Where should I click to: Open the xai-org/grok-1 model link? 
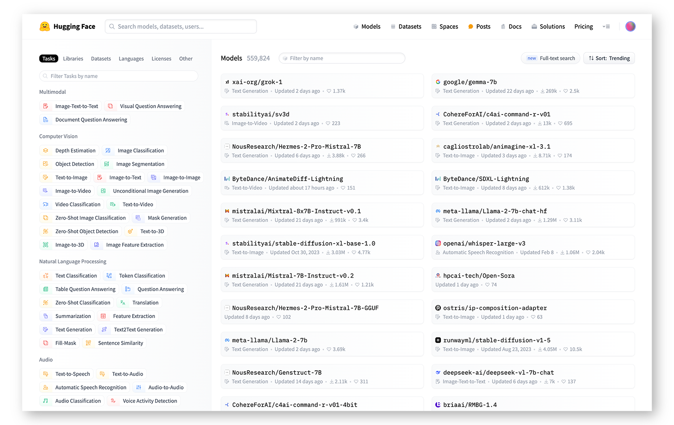click(257, 82)
